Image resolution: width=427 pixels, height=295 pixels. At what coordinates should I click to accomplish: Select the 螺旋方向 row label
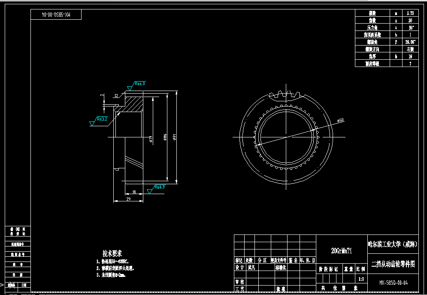pos(372,49)
